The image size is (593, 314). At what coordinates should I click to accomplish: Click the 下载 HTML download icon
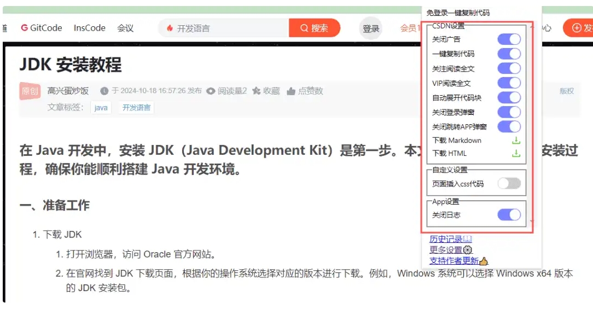pyautogui.click(x=516, y=153)
